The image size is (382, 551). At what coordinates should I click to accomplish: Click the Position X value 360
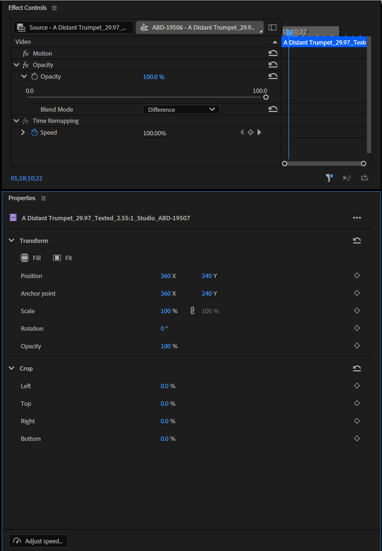point(165,276)
